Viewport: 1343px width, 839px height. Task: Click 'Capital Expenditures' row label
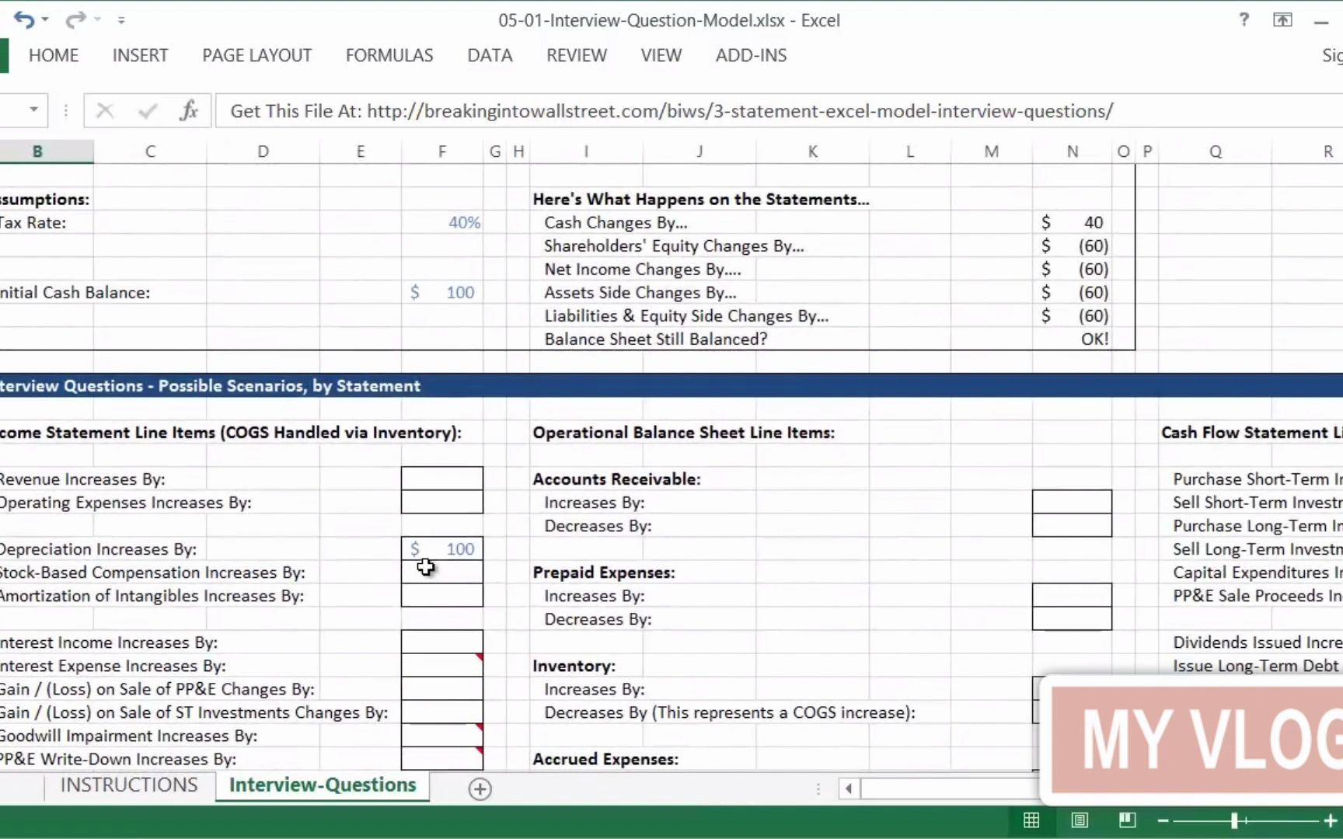1258,573
